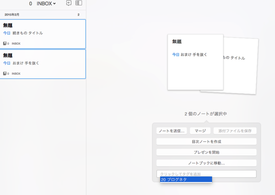
Task: Select the '20 ブログネタ' tag suggestion
Action: 186,179
